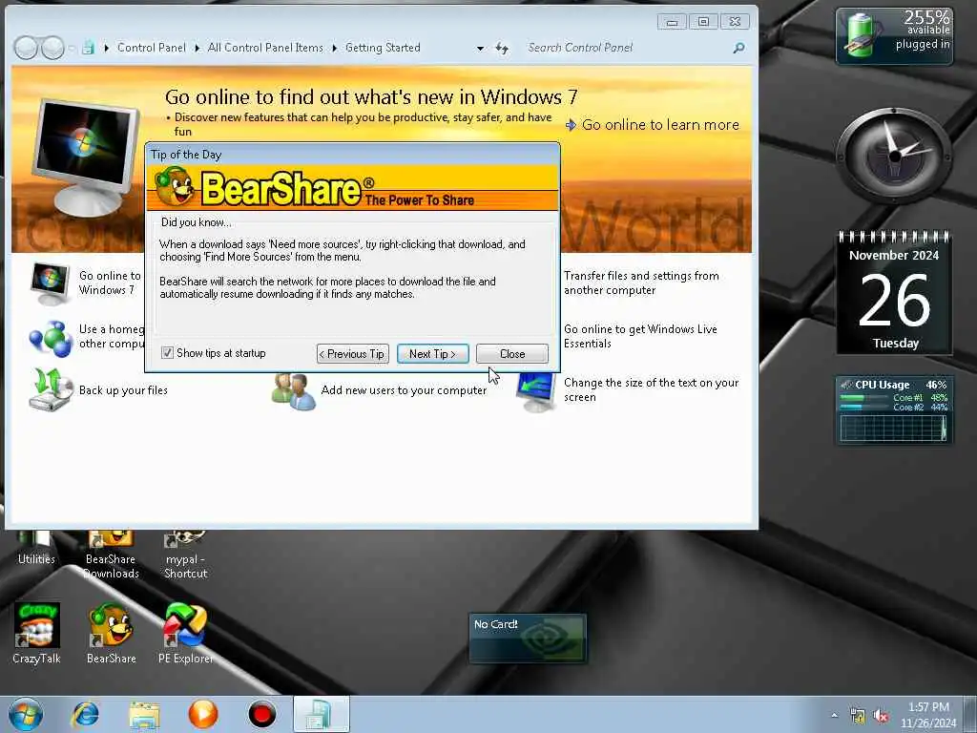Open Transfer files and settings from another computer
This screenshot has height=733, width=977.
click(641, 283)
